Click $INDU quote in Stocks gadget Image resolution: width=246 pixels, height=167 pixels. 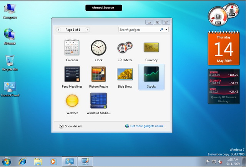(224, 73)
